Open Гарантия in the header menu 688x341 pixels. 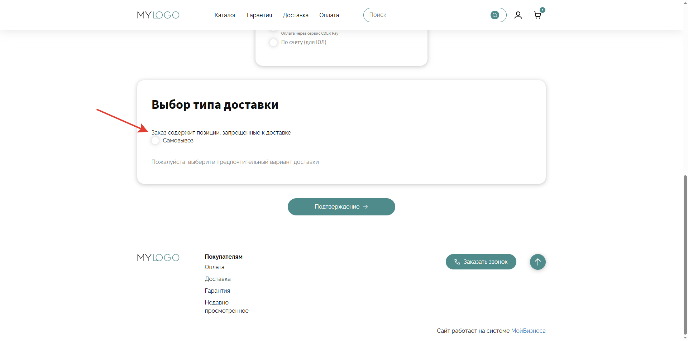(x=259, y=15)
